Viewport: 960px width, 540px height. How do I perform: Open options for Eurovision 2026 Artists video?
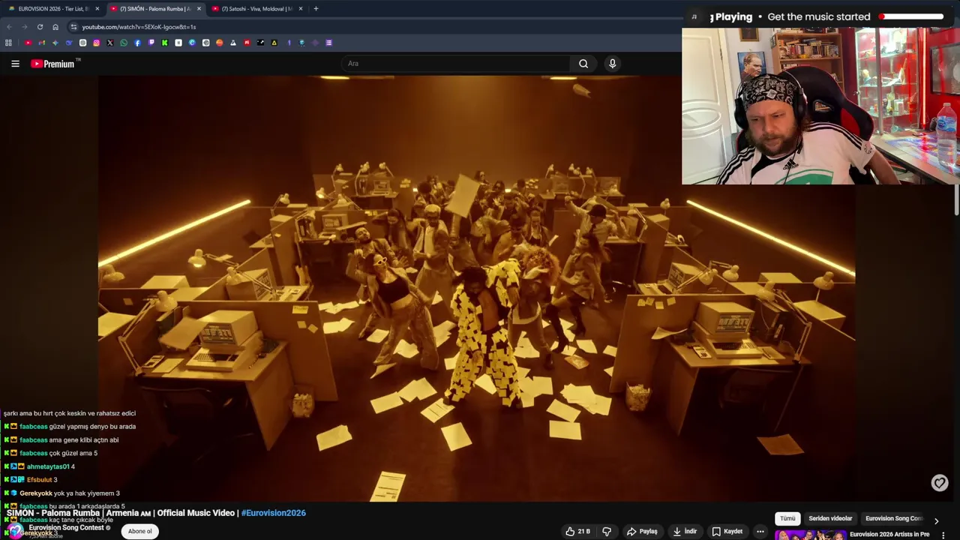click(x=943, y=535)
